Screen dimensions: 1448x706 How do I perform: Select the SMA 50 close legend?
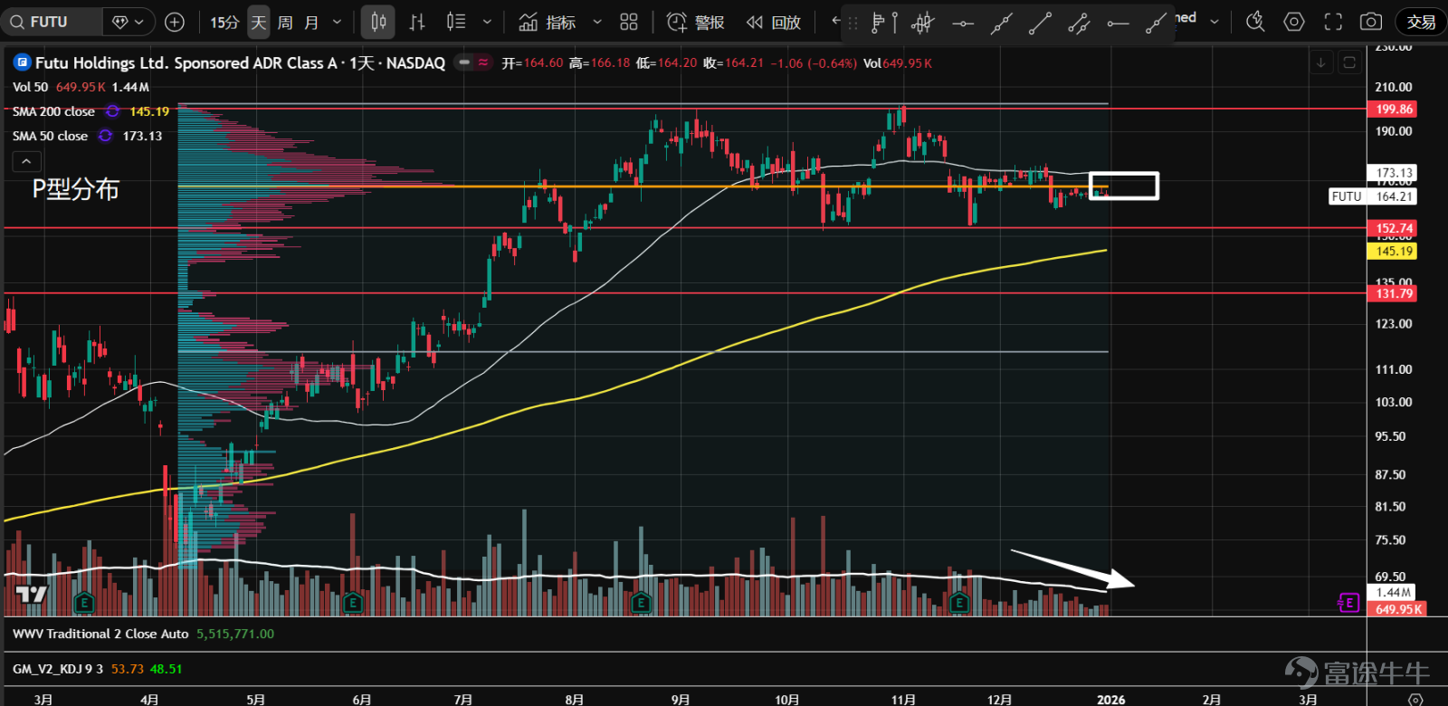click(x=50, y=136)
